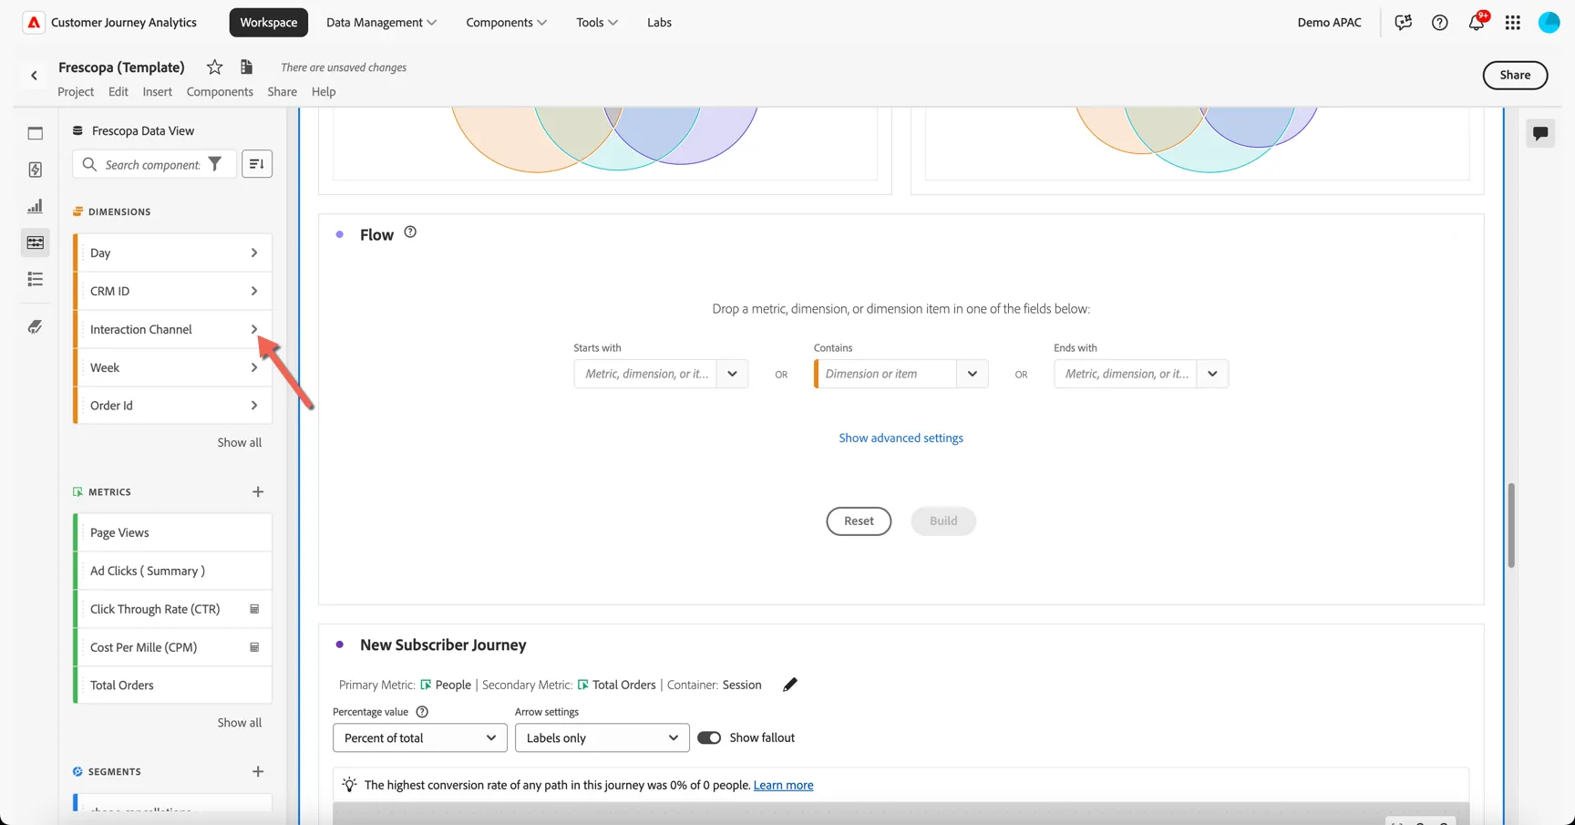
Task: Click the Adobe logo icon
Action: (34, 22)
